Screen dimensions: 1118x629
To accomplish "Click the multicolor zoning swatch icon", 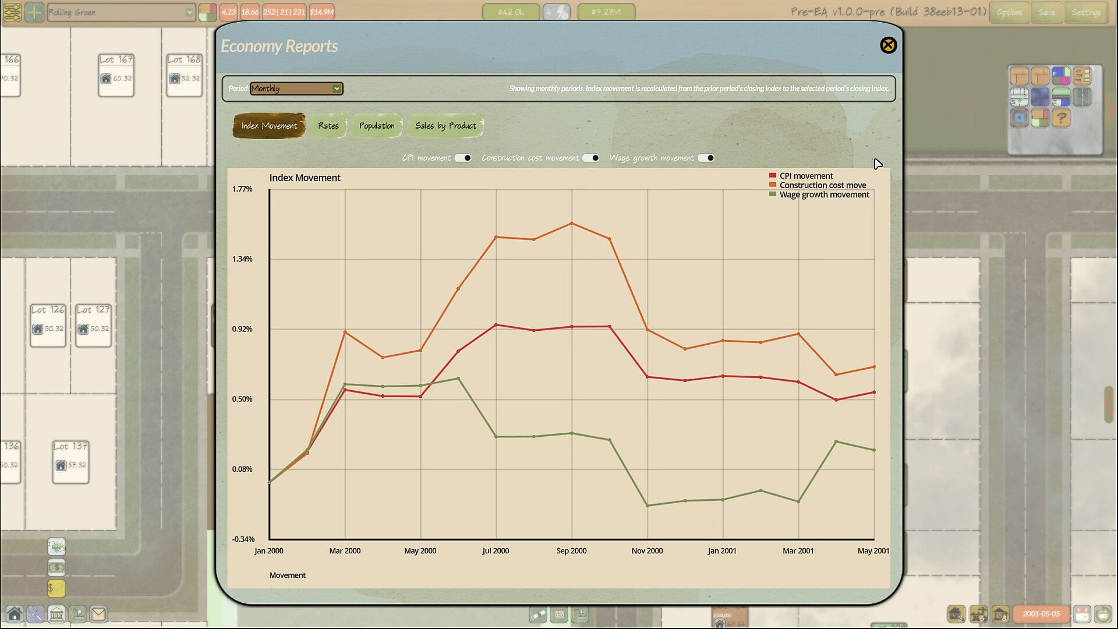I will 1061,76.
